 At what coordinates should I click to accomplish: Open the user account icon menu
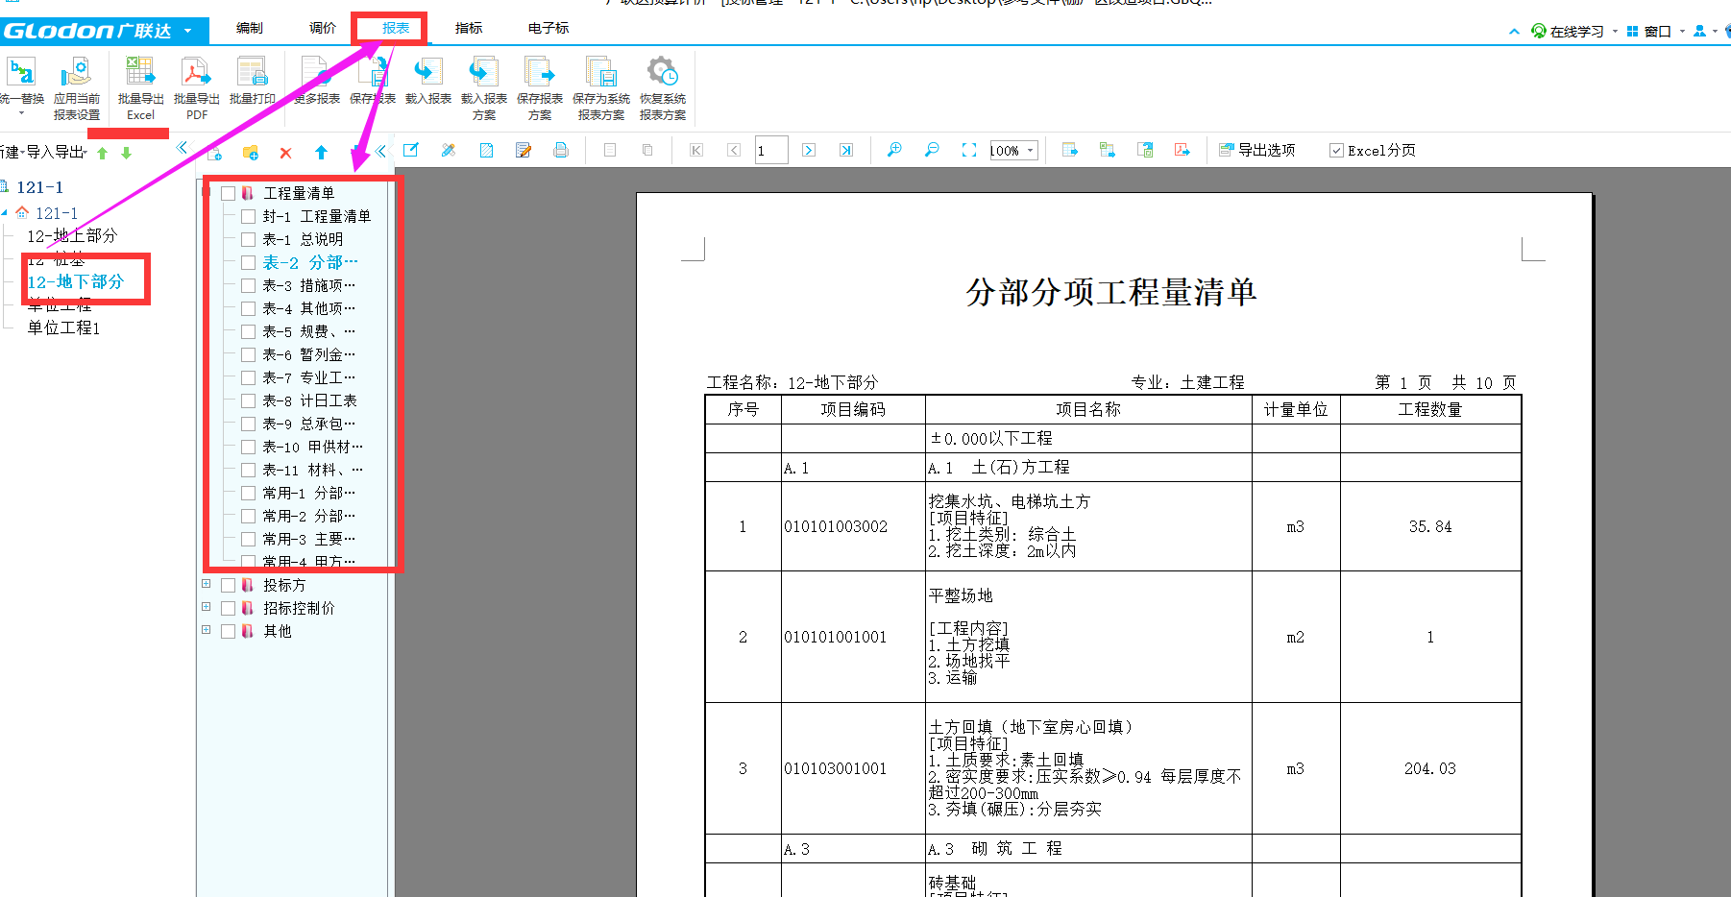[1700, 31]
